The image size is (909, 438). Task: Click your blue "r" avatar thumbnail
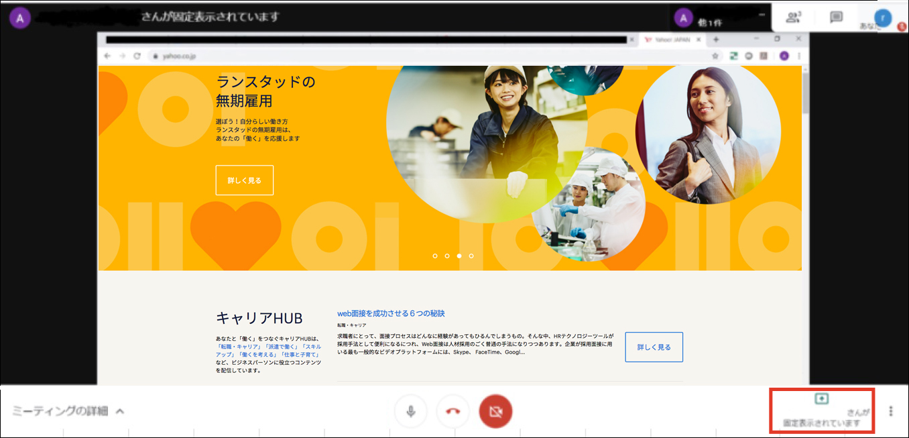tap(883, 18)
